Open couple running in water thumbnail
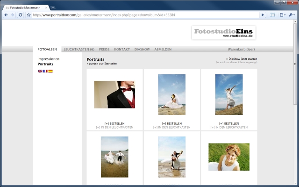Screen dimensions: 299x187 [x=114, y=157]
